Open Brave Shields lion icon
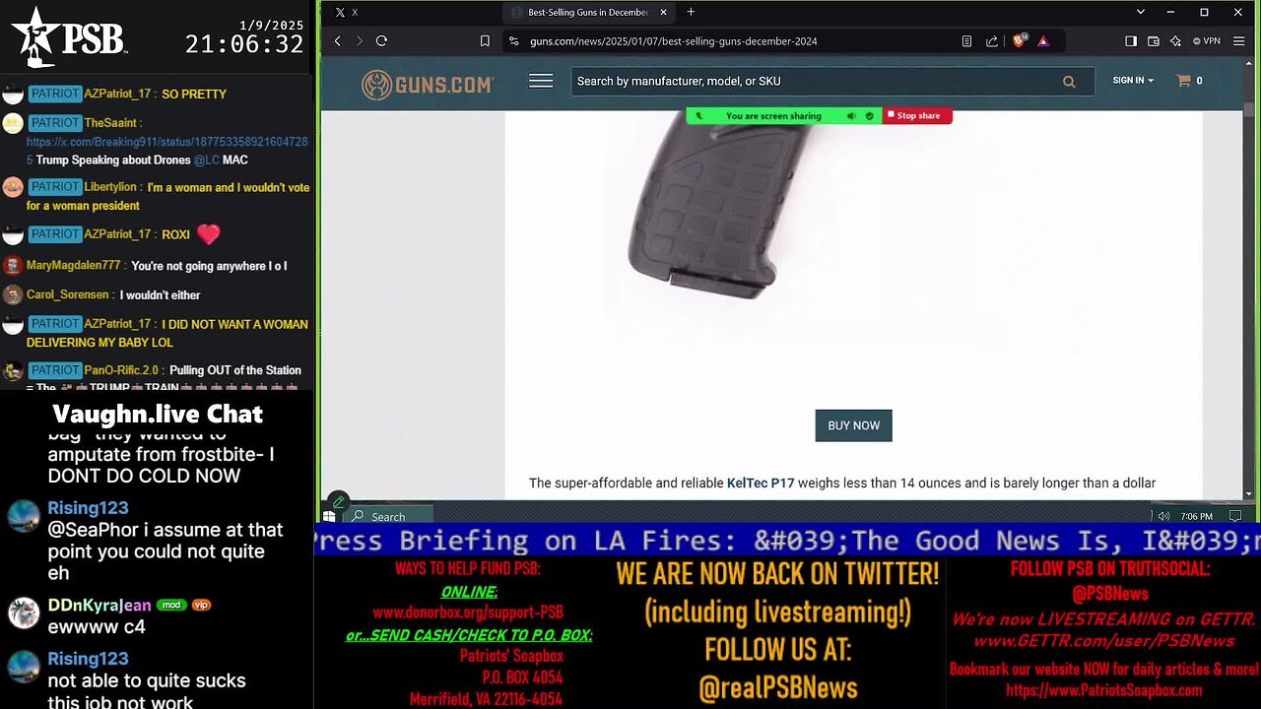Image resolution: width=1261 pixels, height=709 pixels. [1020, 41]
